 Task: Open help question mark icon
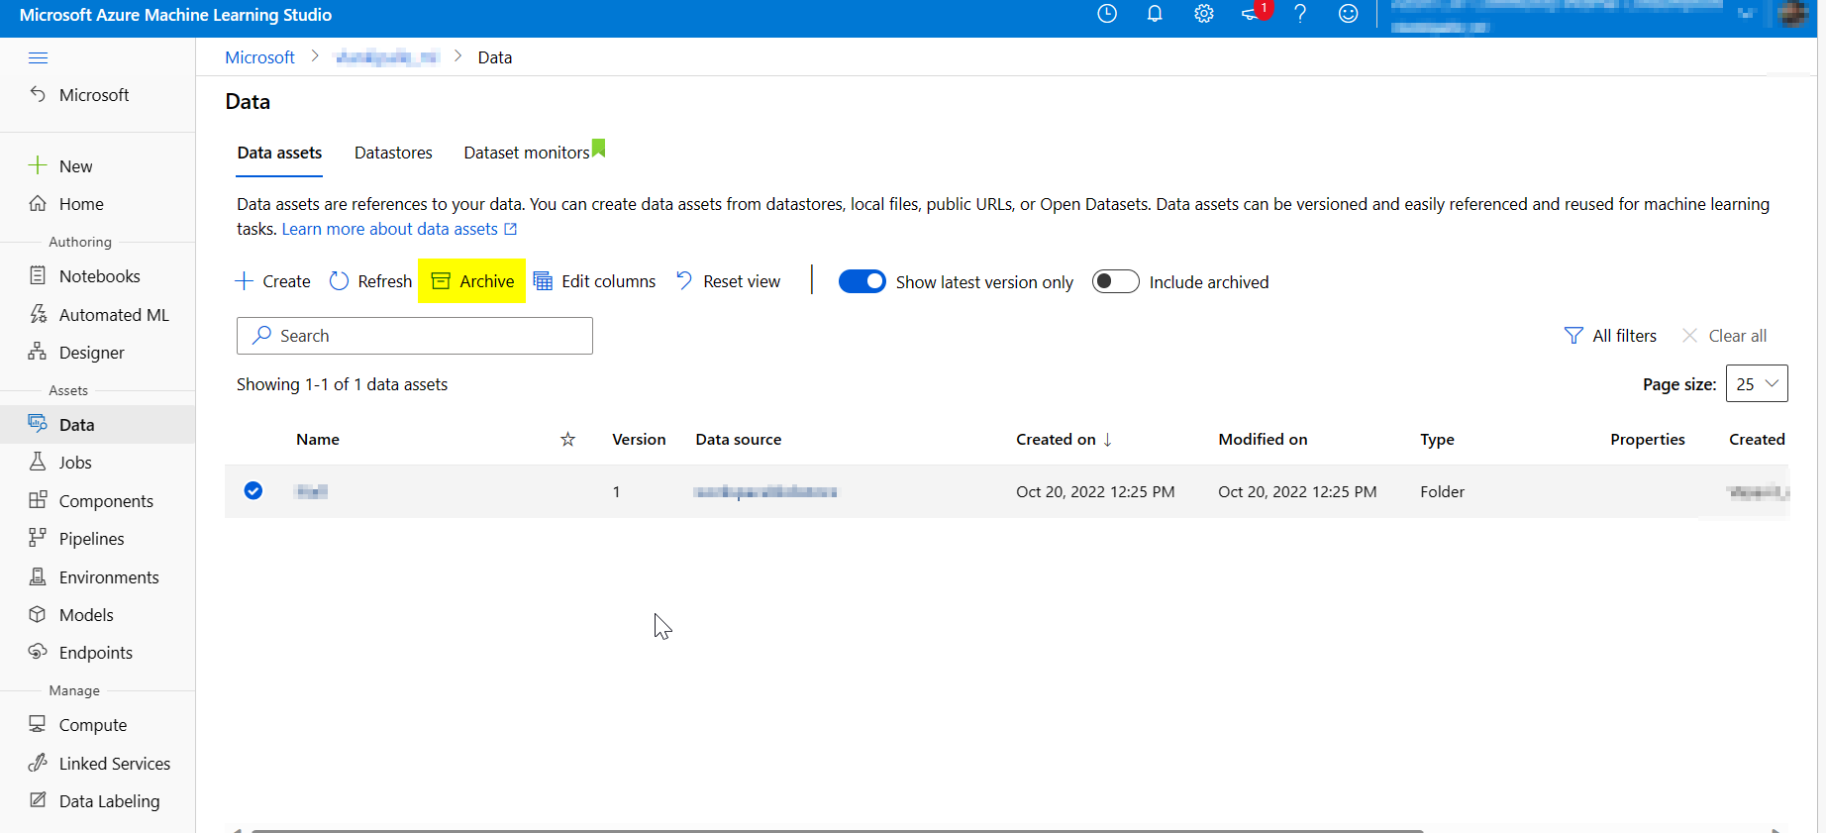(x=1300, y=14)
